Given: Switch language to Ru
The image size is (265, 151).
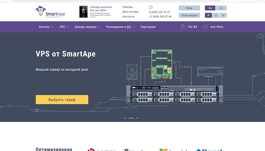Looking at the screenshot, I should pyautogui.click(x=210, y=8).
